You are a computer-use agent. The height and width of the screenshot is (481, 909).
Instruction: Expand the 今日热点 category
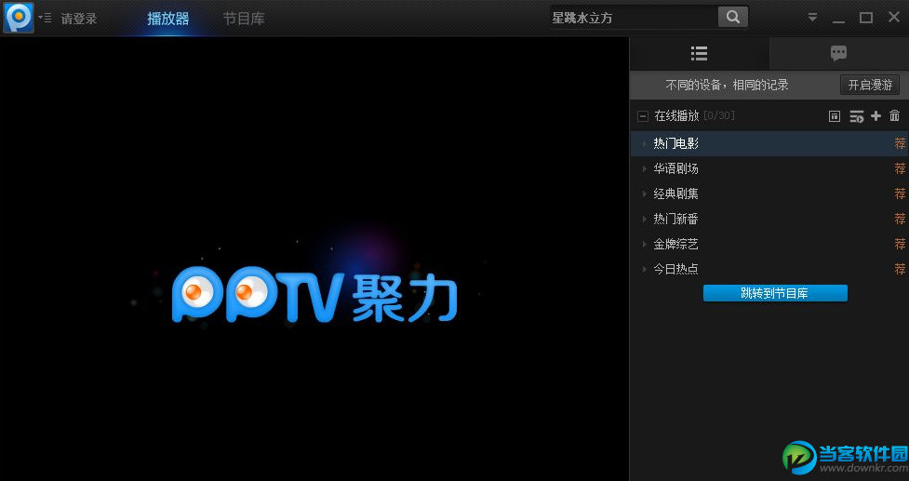(644, 269)
